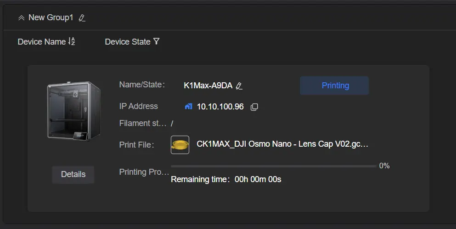This screenshot has height=229, width=456.
Task: Click the 10.10.100.96 IP address text
Action: point(220,107)
